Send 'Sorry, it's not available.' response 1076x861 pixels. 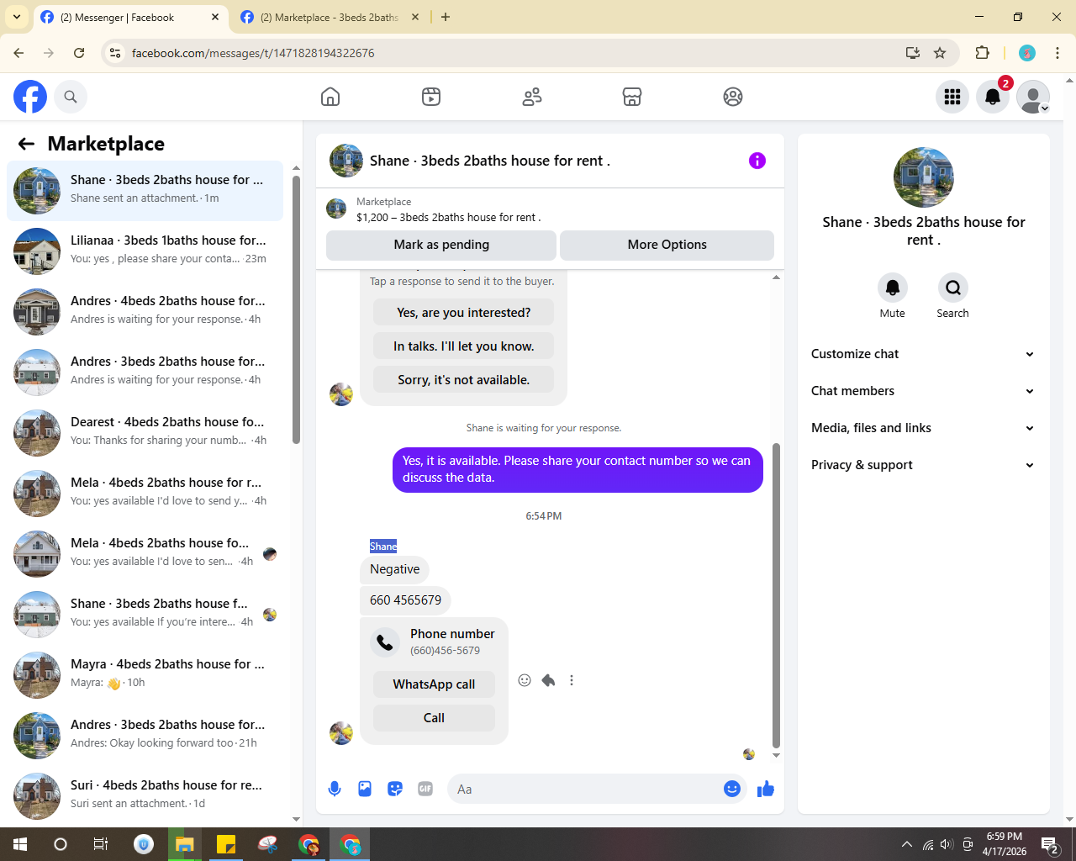[x=463, y=380]
